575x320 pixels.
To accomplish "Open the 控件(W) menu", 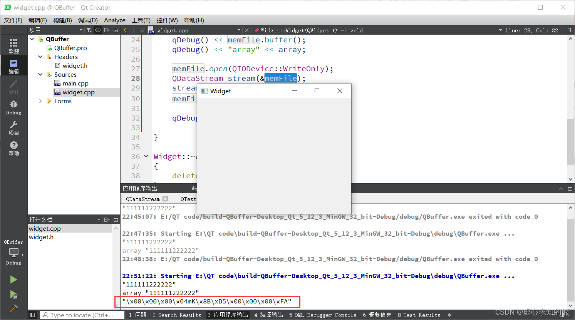I will 167,20.
